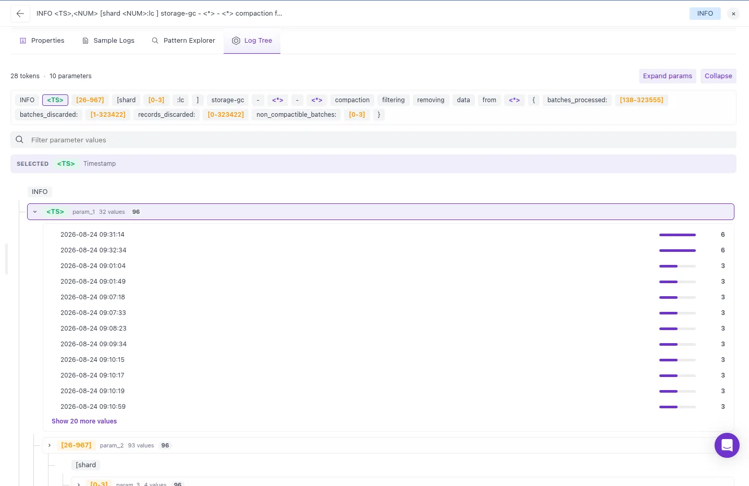Click the 'storage-gc' token chip
Image resolution: width=749 pixels, height=486 pixels.
pos(228,100)
